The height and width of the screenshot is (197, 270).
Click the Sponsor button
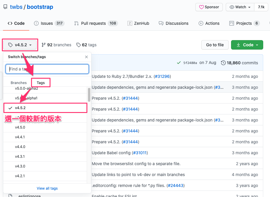tap(209, 7)
